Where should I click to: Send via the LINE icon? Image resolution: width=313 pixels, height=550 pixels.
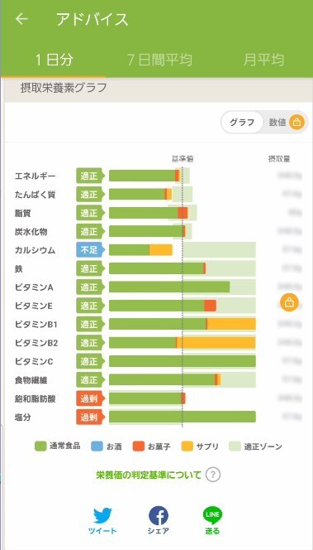[x=212, y=515]
